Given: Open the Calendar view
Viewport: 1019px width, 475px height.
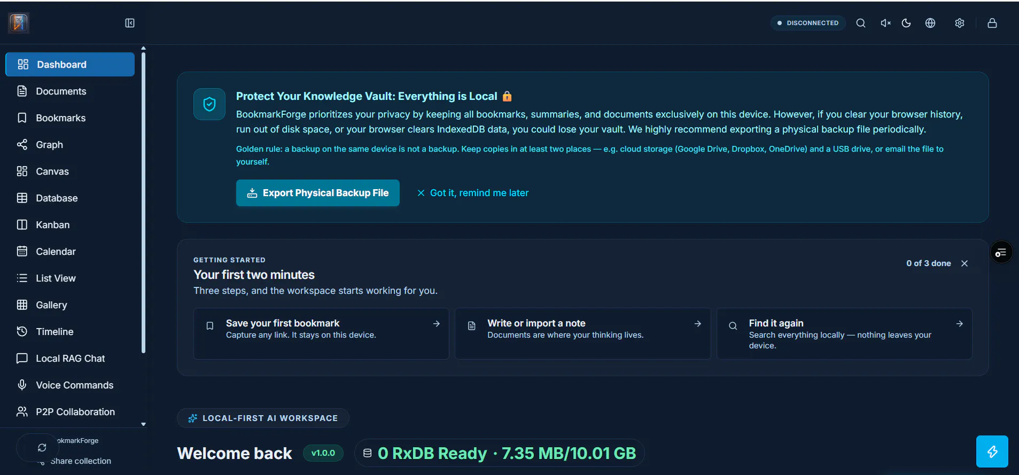Looking at the screenshot, I should pyautogui.click(x=70, y=252).
